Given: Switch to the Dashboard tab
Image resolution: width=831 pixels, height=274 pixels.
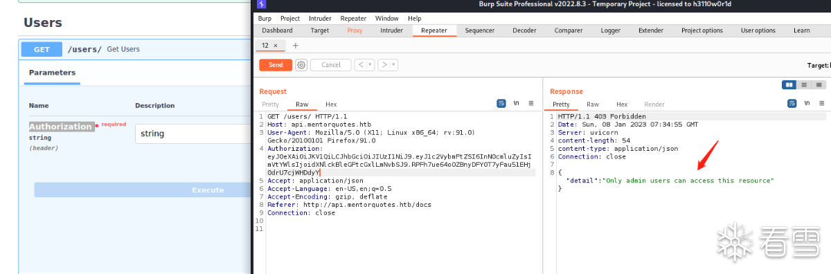Looking at the screenshot, I should (x=277, y=30).
